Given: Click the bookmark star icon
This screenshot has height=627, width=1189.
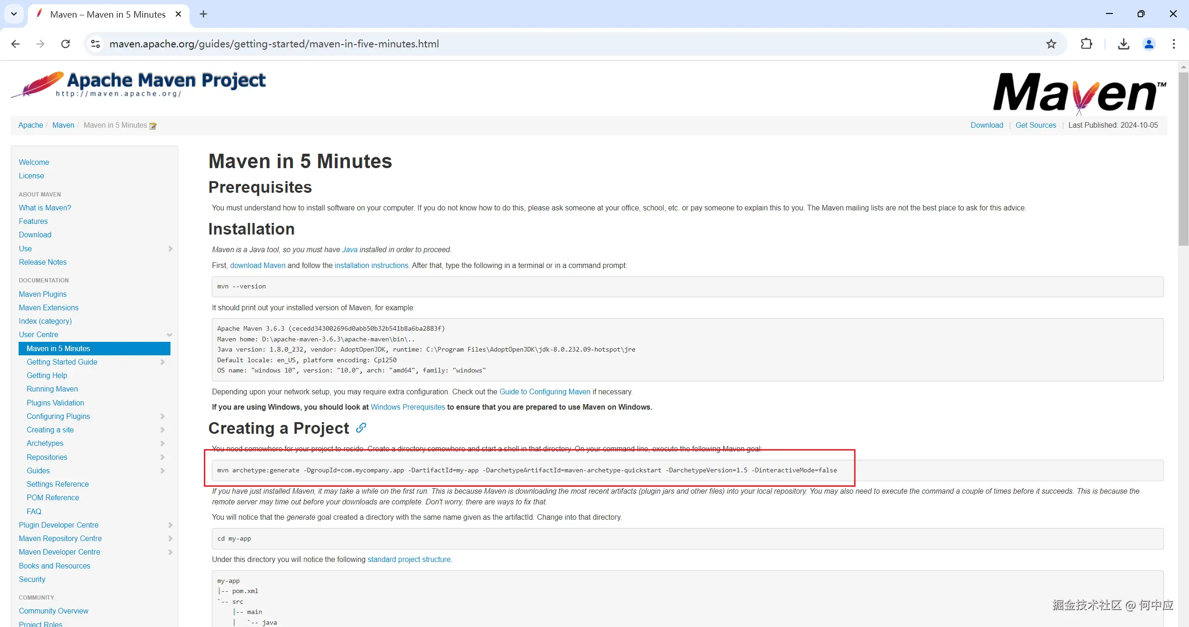Looking at the screenshot, I should click(1051, 44).
